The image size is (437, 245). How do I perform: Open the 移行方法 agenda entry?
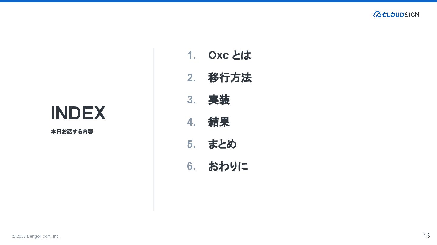230,78
